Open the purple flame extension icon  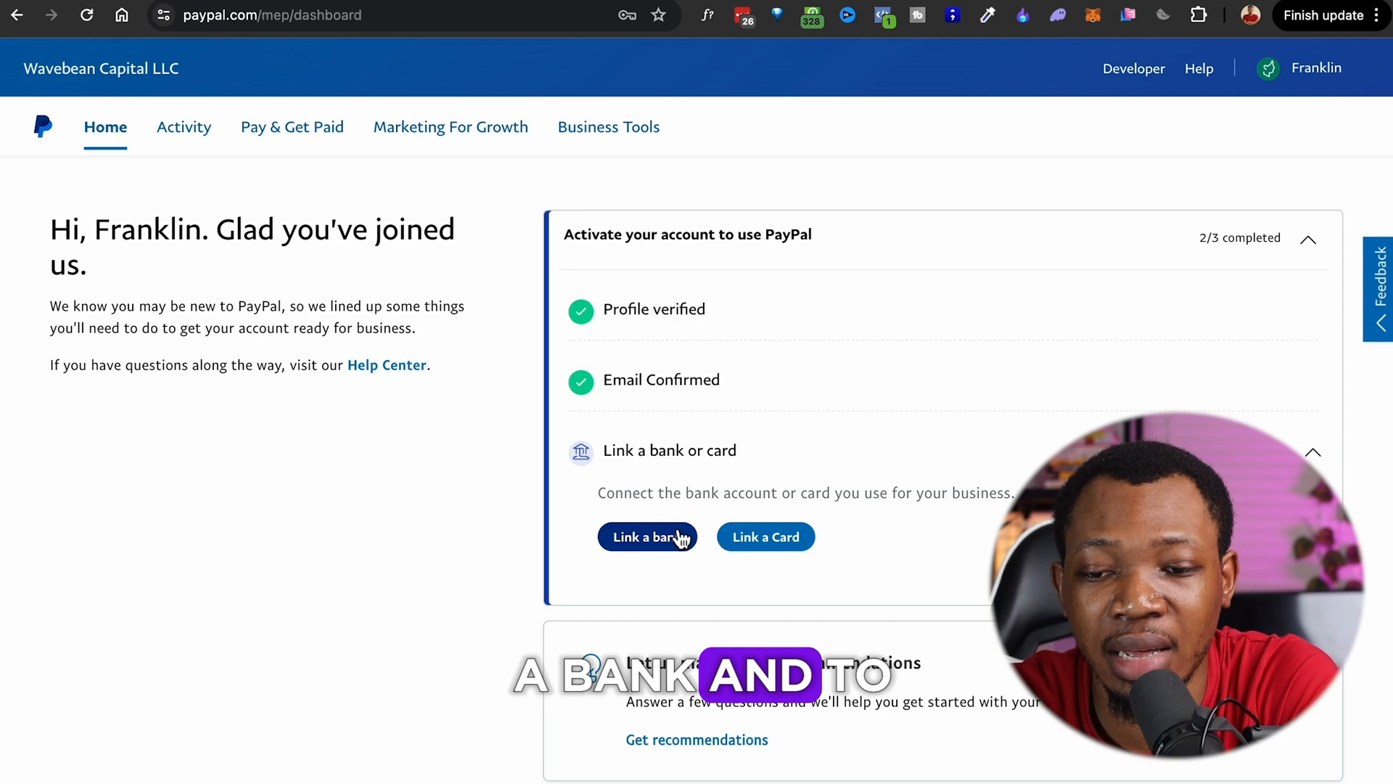point(1022,15)
